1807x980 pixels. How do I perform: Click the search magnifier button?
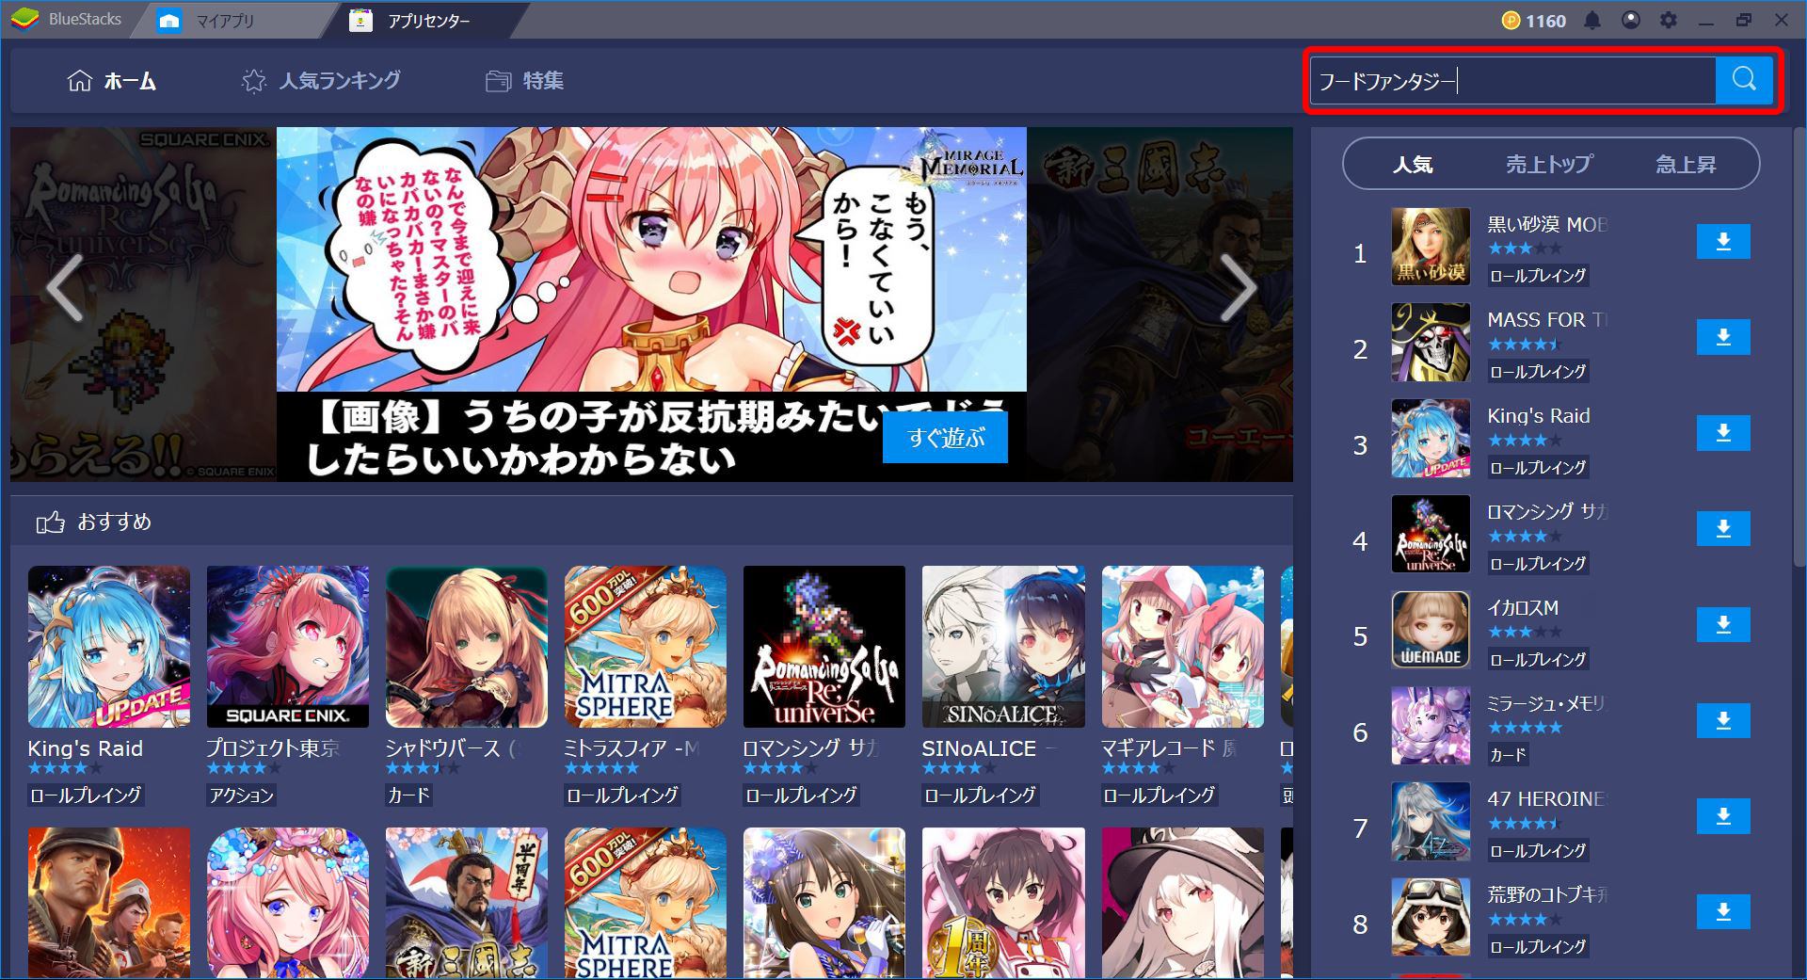coord(1744,80)
